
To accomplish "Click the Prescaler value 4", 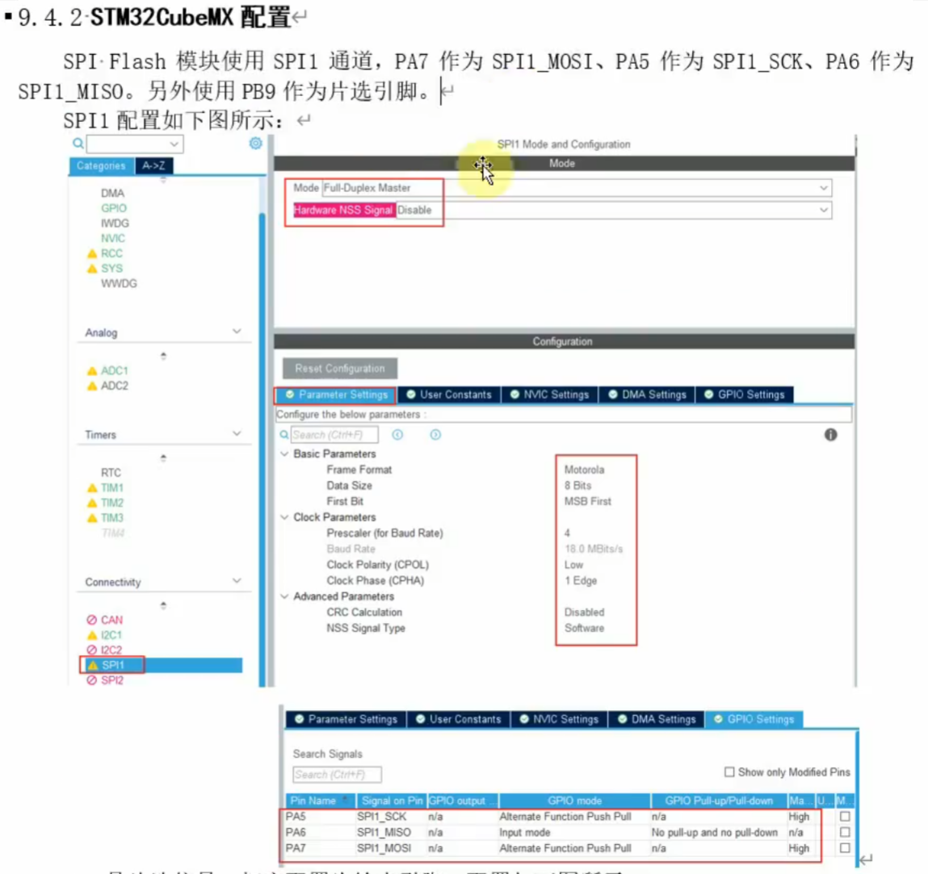I will pos(567,533).
